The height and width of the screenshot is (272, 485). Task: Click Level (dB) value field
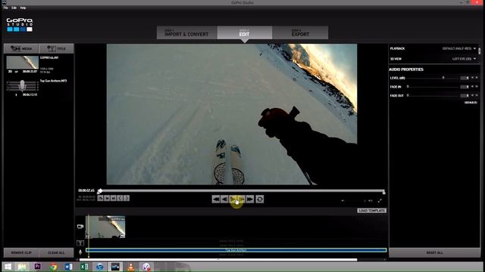(x=465, y=78)
